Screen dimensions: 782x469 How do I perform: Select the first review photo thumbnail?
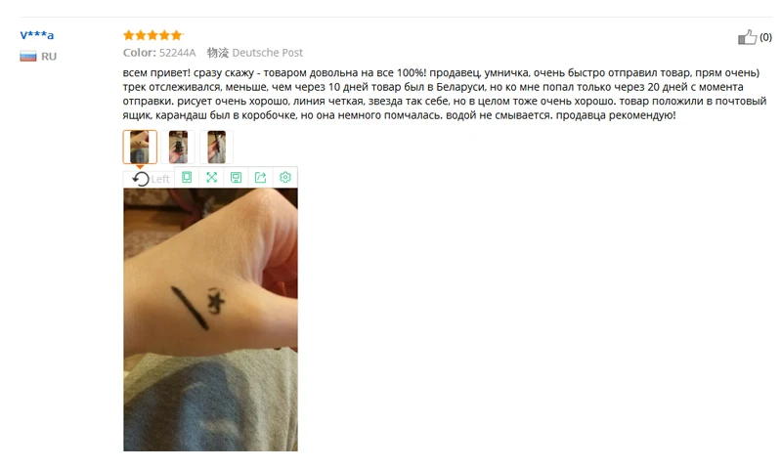[140, 147]
